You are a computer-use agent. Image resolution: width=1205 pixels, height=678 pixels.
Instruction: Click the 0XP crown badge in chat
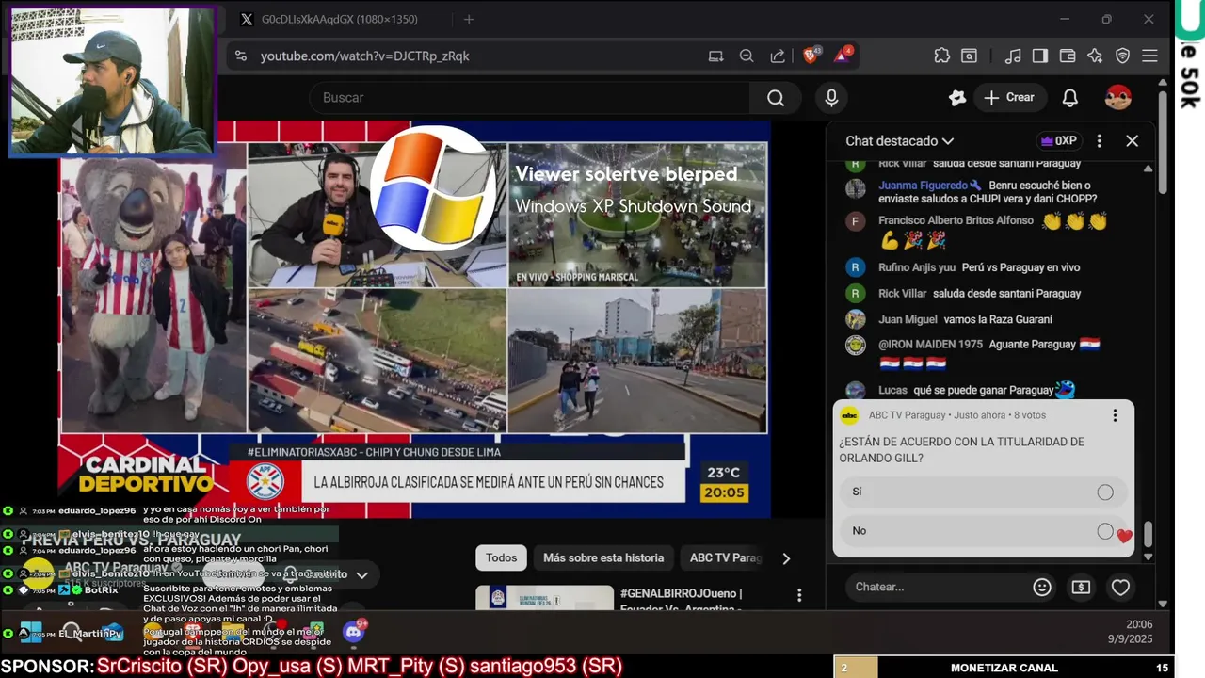click(1058, 141)
